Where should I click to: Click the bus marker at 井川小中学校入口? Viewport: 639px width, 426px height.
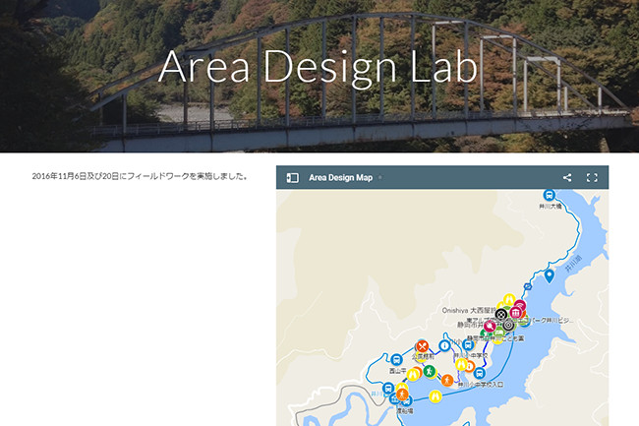point(479,373)
